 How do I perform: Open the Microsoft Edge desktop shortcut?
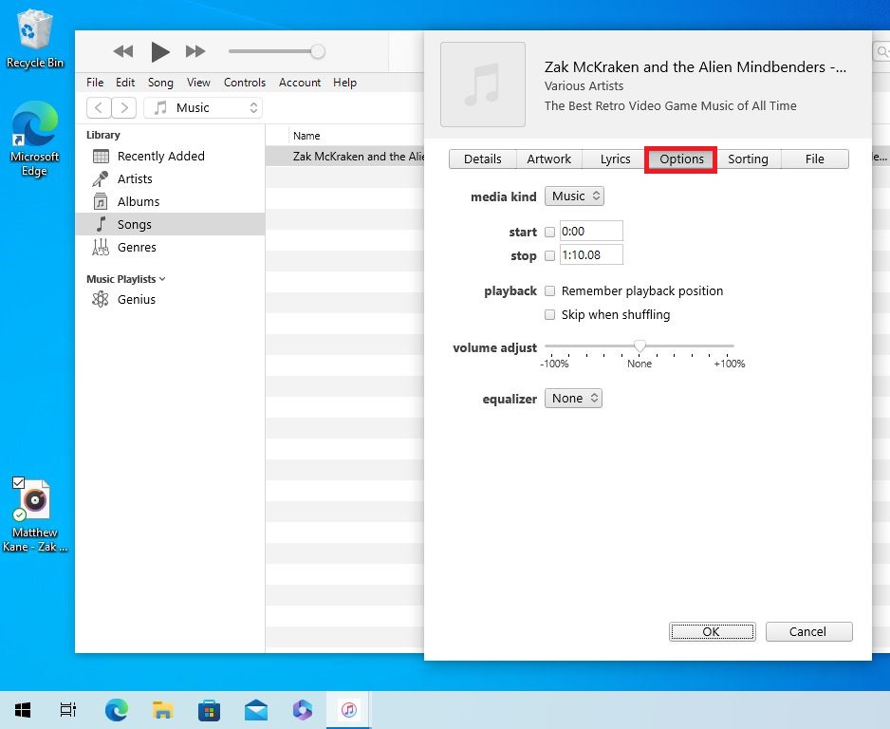(x=34, y=140)
